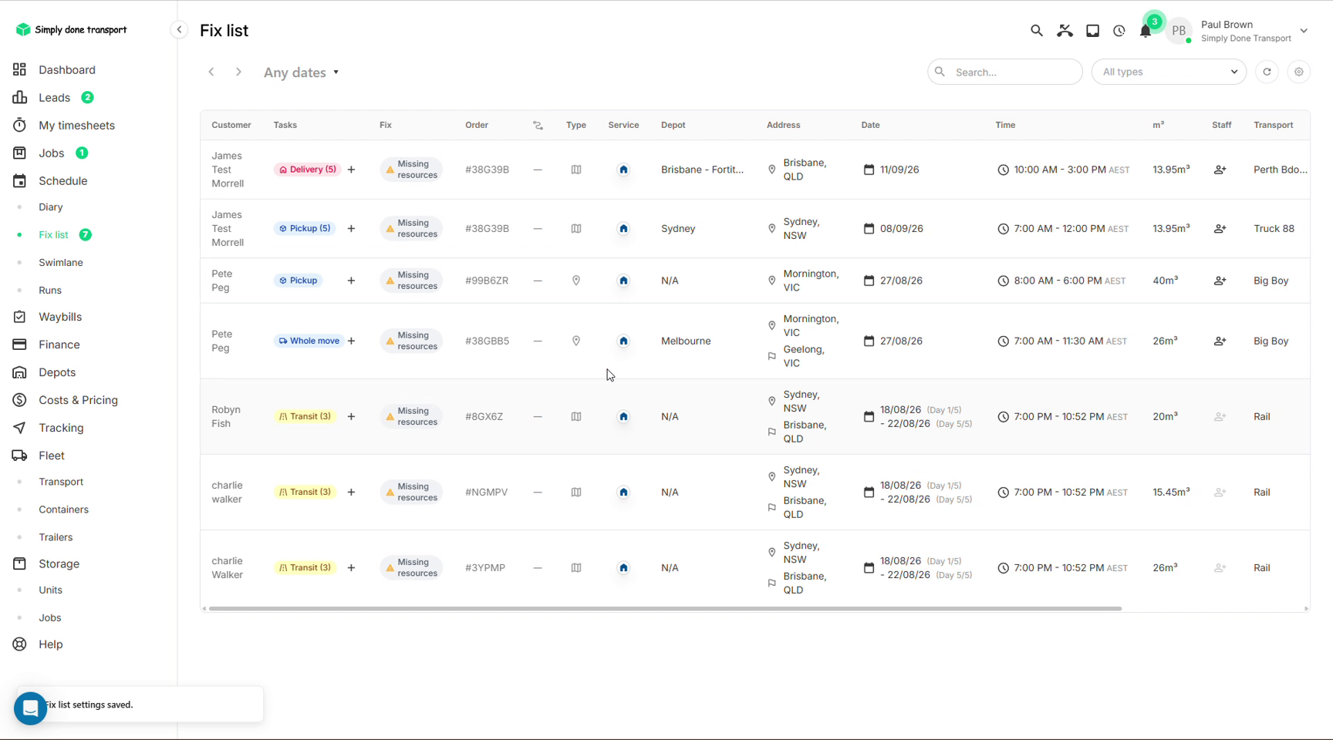Assign staff icon for order #99B6ZR
The width and height of the screenshot is (1333, 740).
tap(1220, 281)
